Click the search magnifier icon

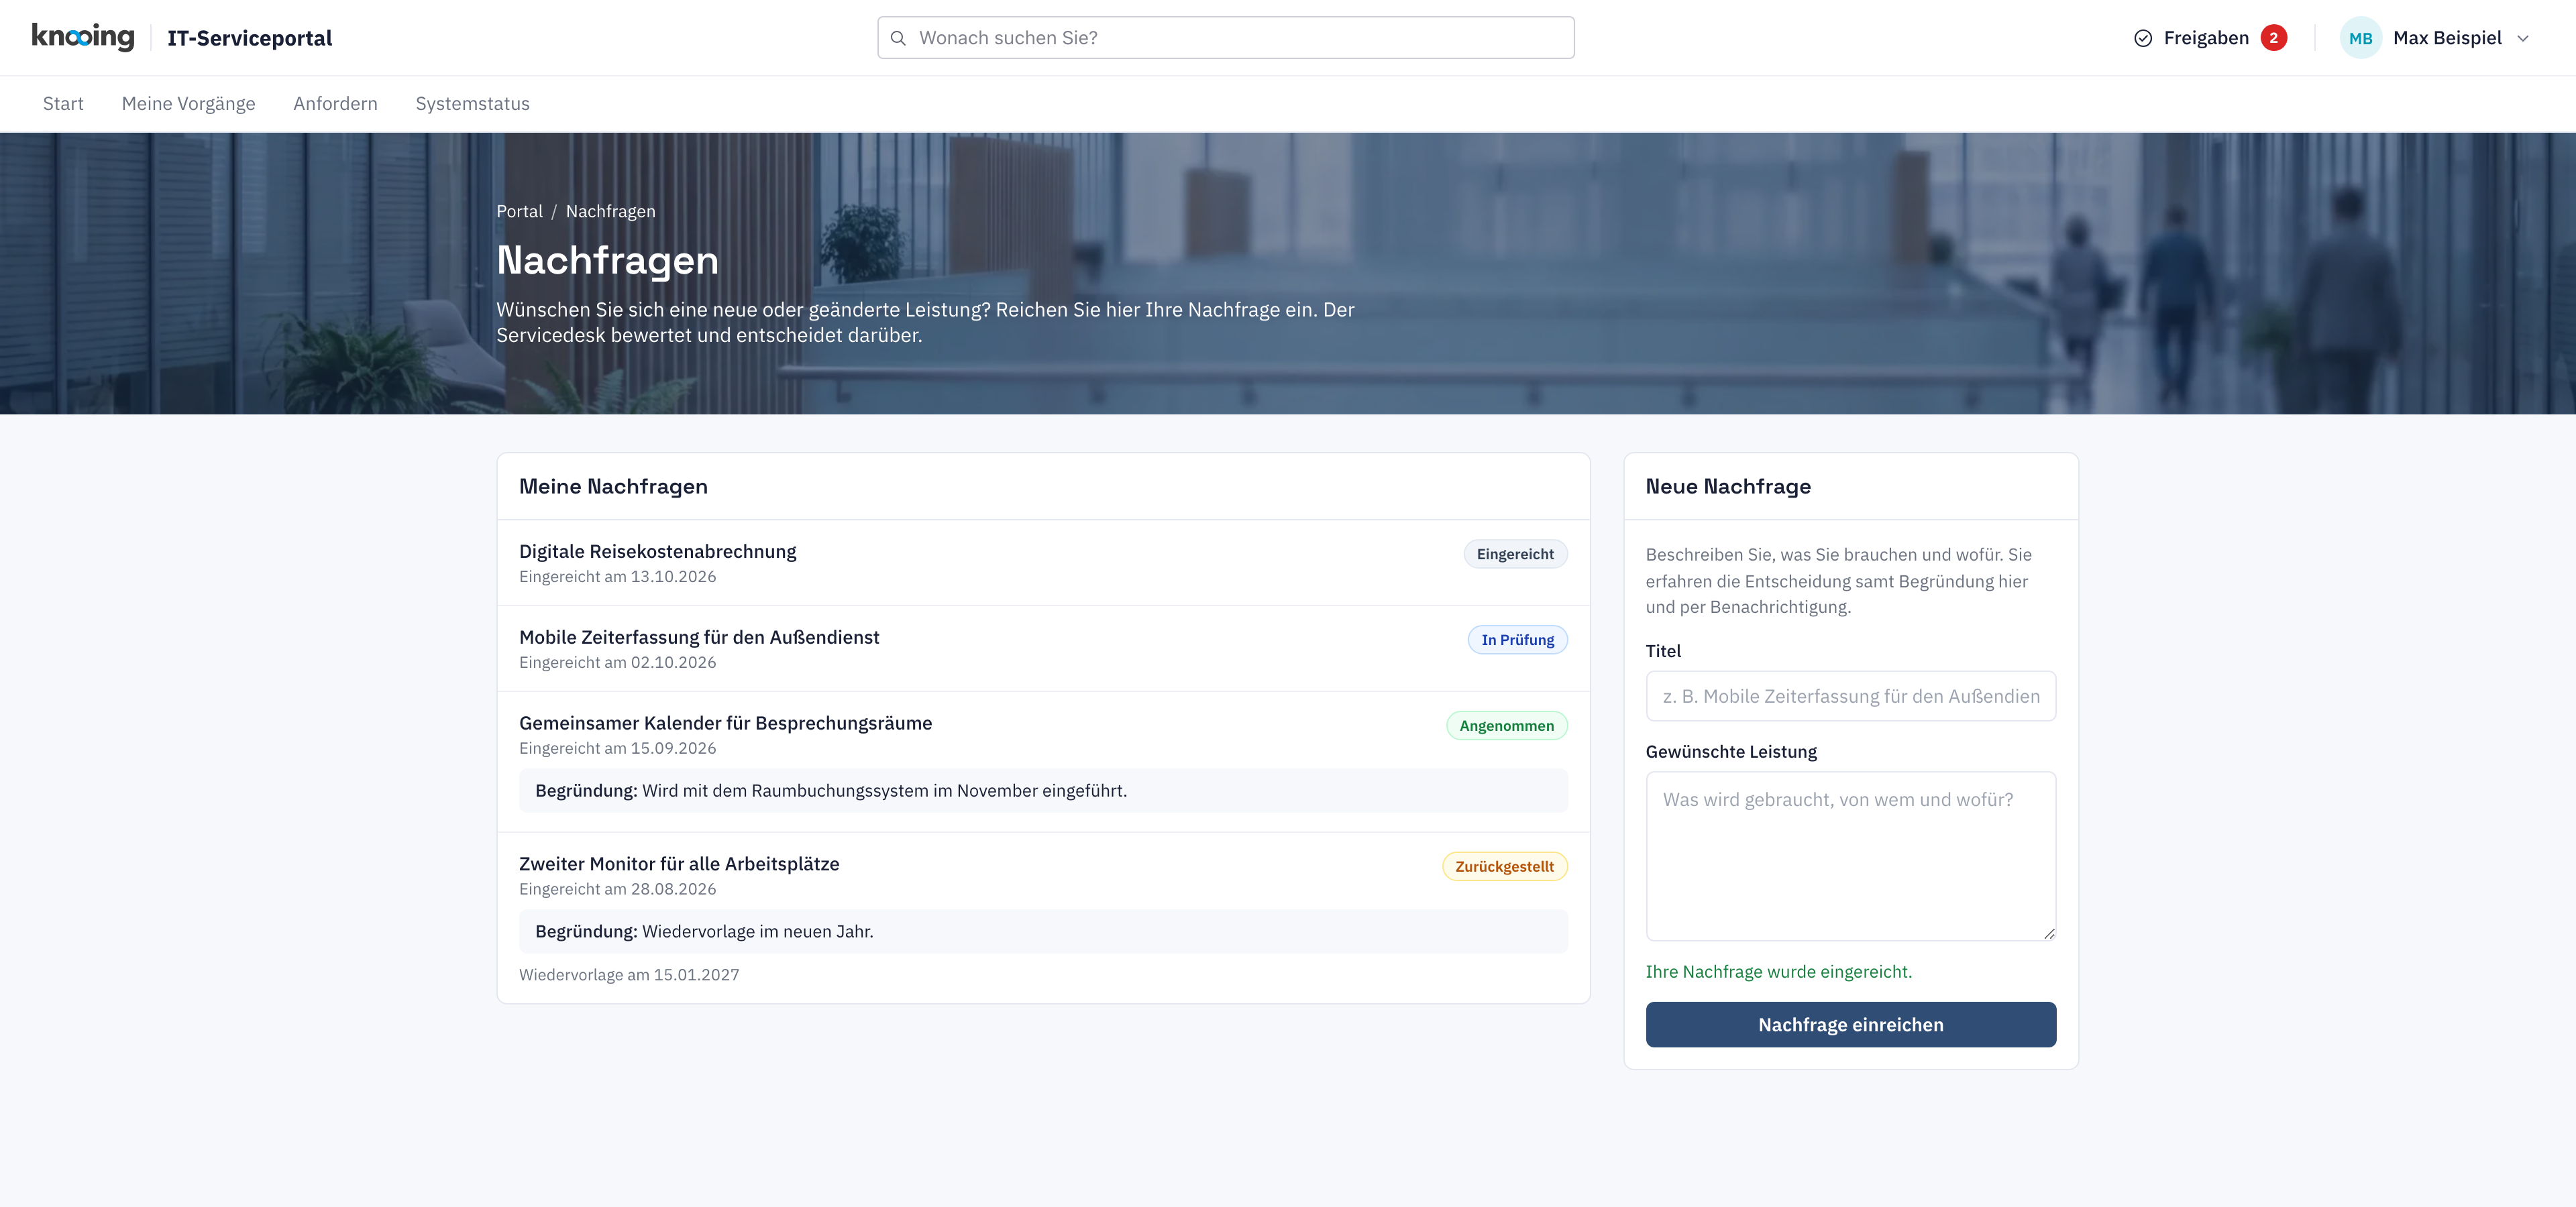[898, 38]
